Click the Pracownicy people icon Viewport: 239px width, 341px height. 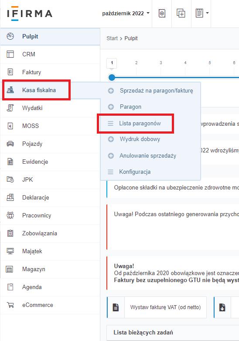10,215
